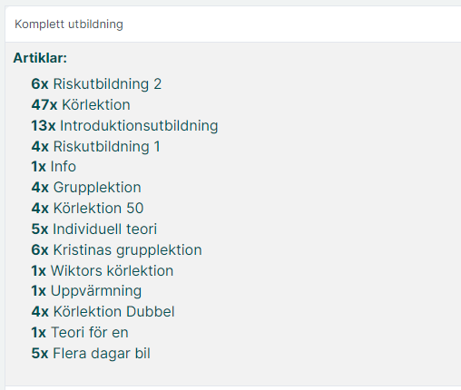Click the 6x Riskutbildning 2 item
Screen dimensions: 461x390
(96, 84)
